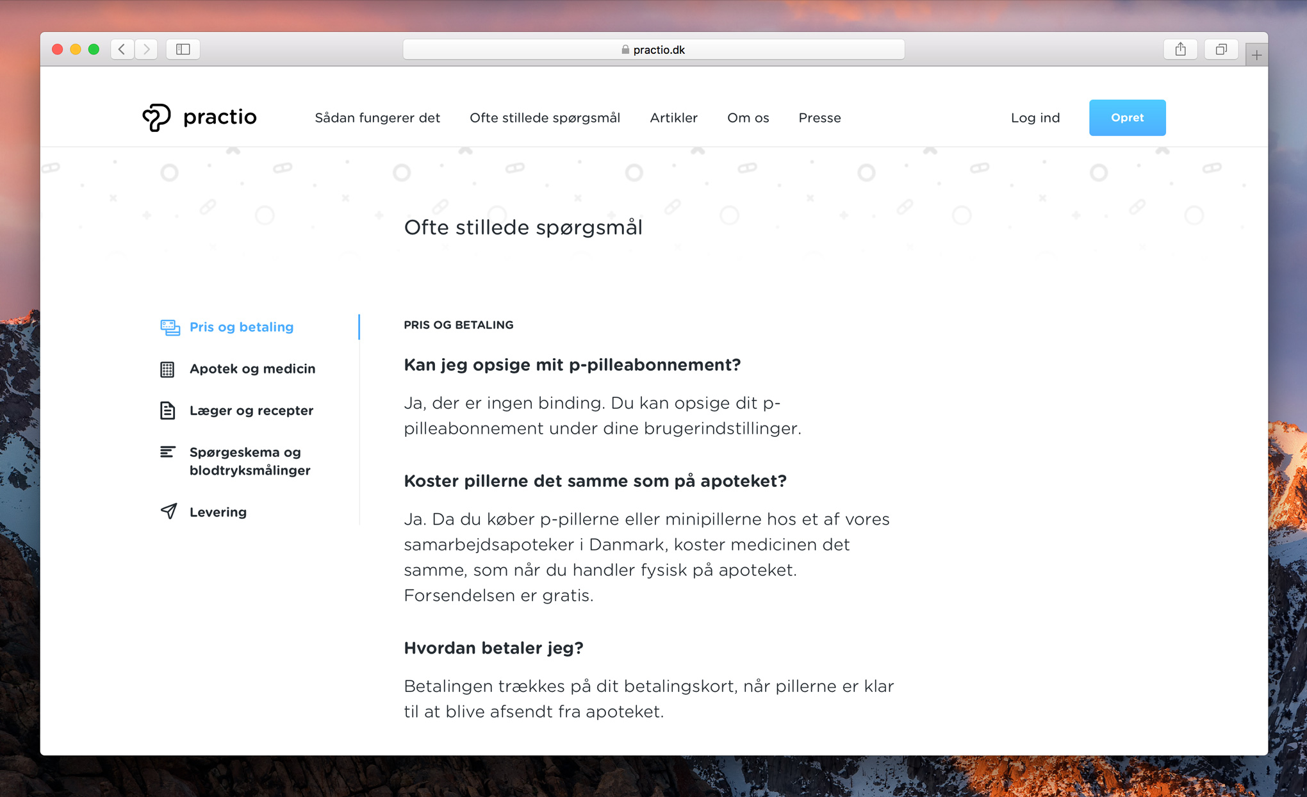Viewport: 1307px width, 797px height.
Task: Minimize the window with yellow button
Action: (x=76, y=49)
